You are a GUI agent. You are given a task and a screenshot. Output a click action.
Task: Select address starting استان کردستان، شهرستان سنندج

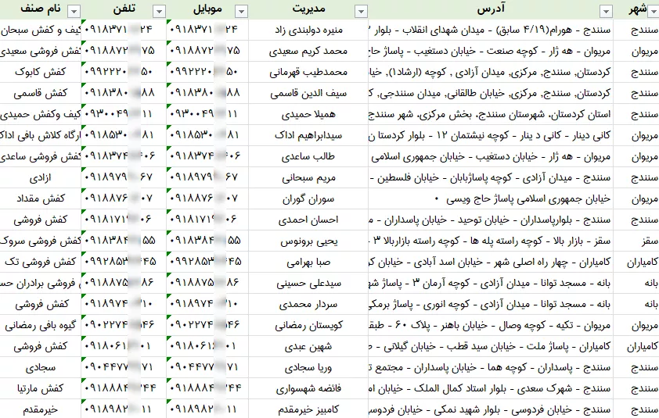(491, 114)
